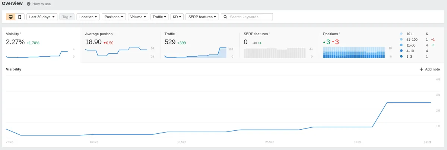Click the 101+ positions color swatch
Viewport: 447px width, 150px height.
coord(401,34)
